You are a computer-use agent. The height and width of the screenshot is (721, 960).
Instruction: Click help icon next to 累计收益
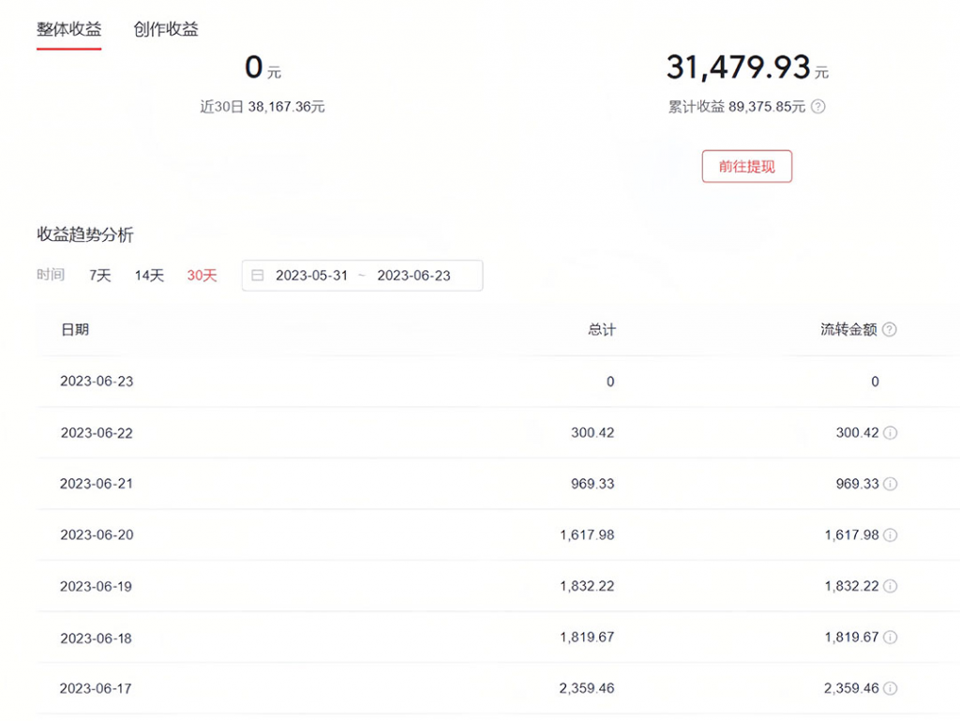click(818, 107)
